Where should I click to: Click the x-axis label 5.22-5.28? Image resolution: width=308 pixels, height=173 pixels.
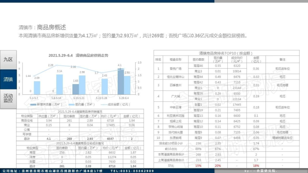click(102, 98)
